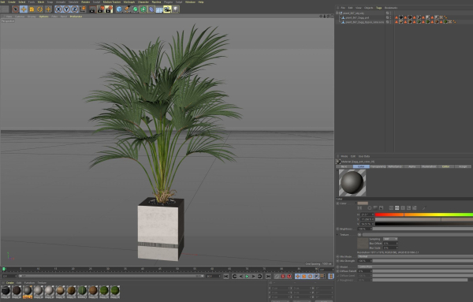Open the Character menu
This screenshot has width=473, height=302.
click(143, 2)
